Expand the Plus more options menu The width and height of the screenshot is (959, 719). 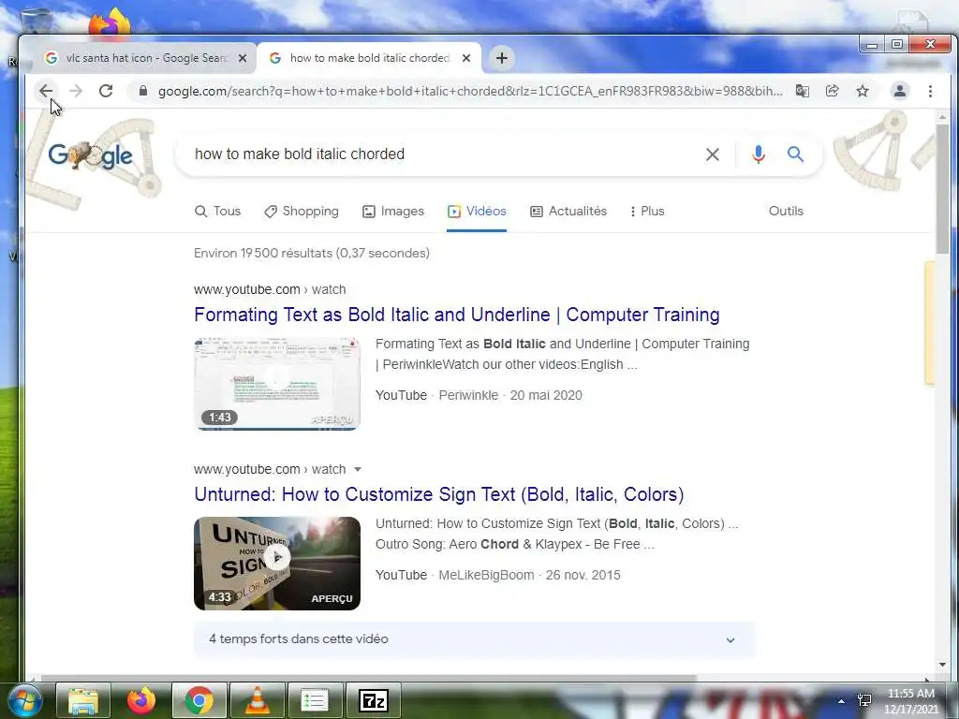pos(647,211)
